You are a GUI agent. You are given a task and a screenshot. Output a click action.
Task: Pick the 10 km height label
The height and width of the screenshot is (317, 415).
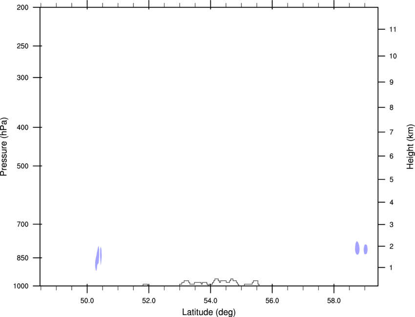click(x=393, y=56)
